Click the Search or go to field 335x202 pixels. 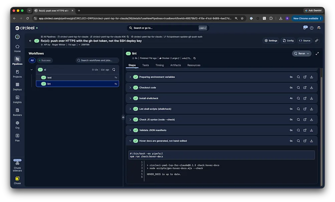coord(168,28)
